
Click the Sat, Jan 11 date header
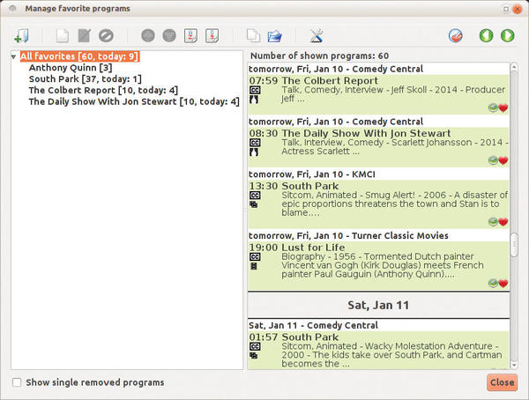coord(377,305)
